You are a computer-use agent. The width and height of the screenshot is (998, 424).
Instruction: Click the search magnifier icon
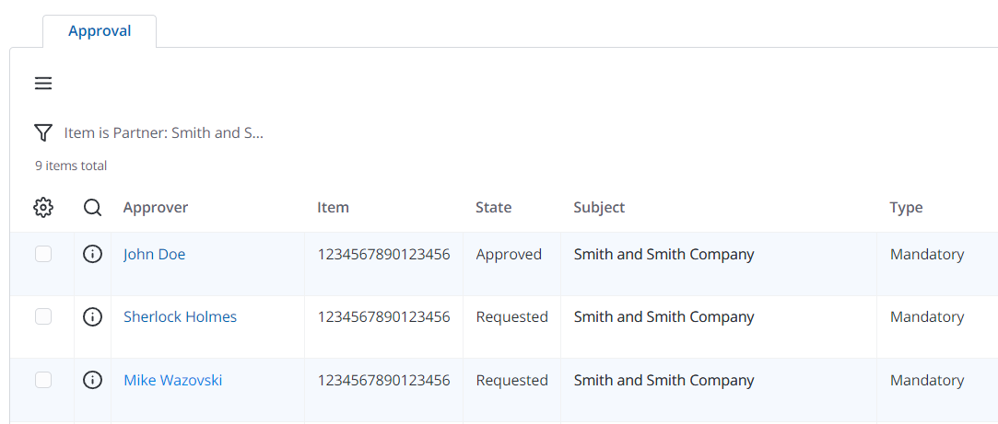(92, 208)
